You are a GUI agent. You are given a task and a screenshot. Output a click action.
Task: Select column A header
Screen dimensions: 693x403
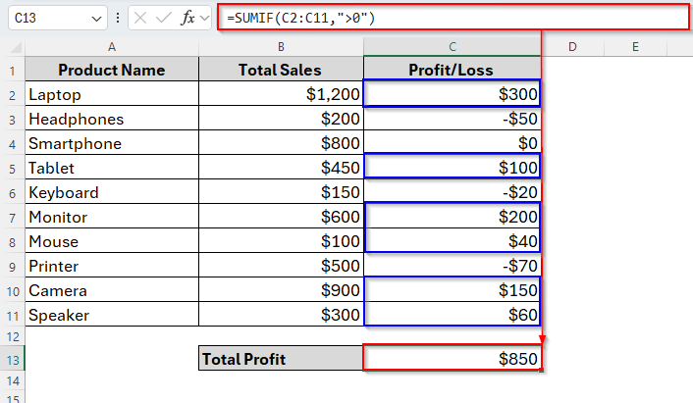coord(111,47)
